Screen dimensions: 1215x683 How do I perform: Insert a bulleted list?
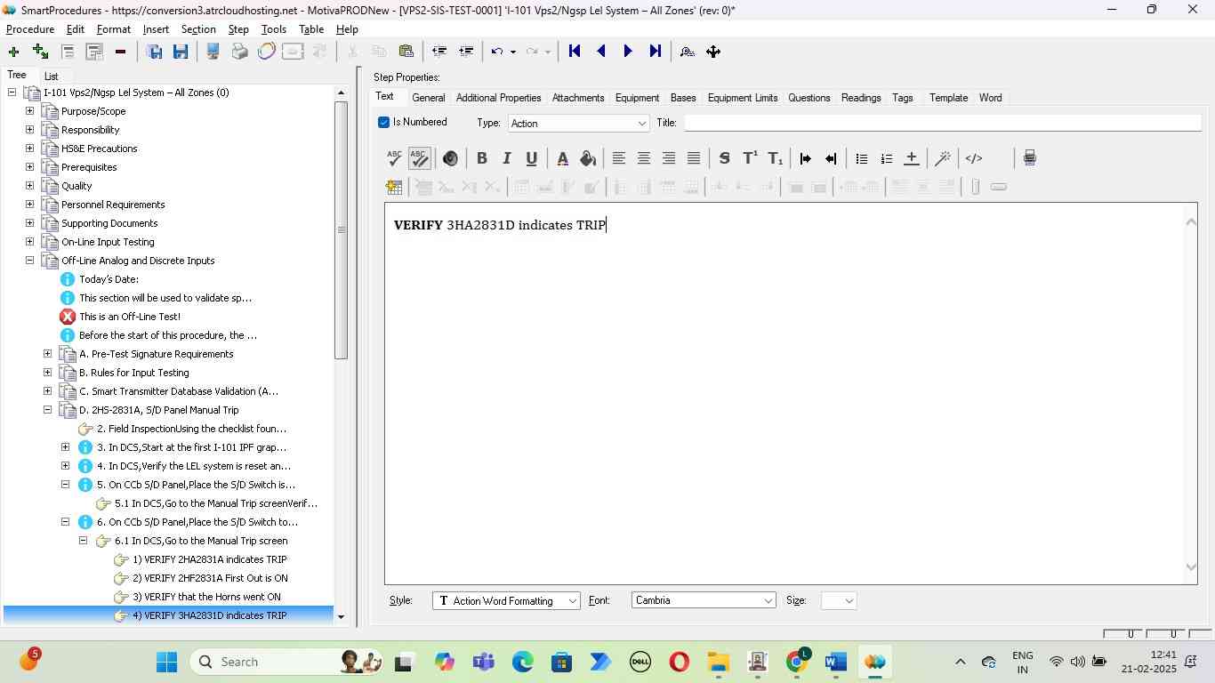pos(862,158)
